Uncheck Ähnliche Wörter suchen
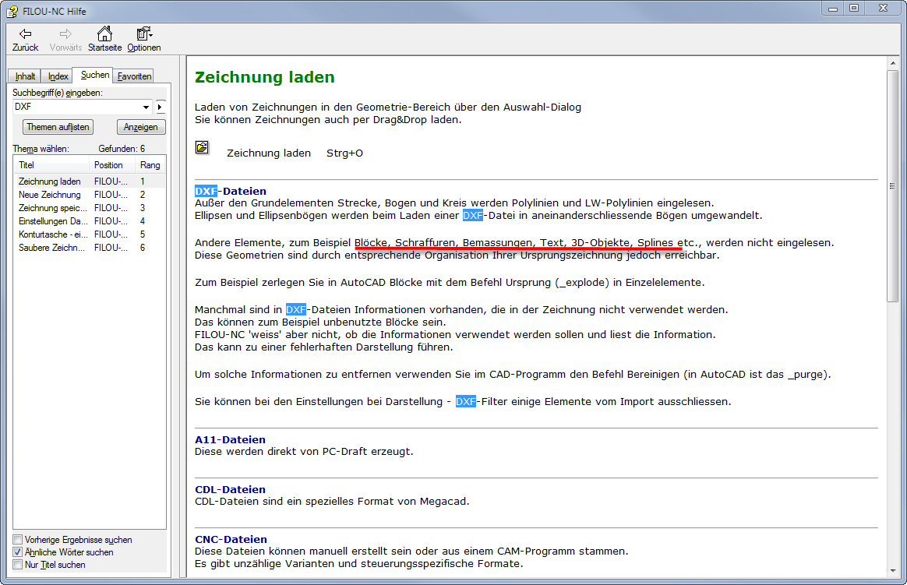Screen dimensions: 907x585 coord(18,552)
